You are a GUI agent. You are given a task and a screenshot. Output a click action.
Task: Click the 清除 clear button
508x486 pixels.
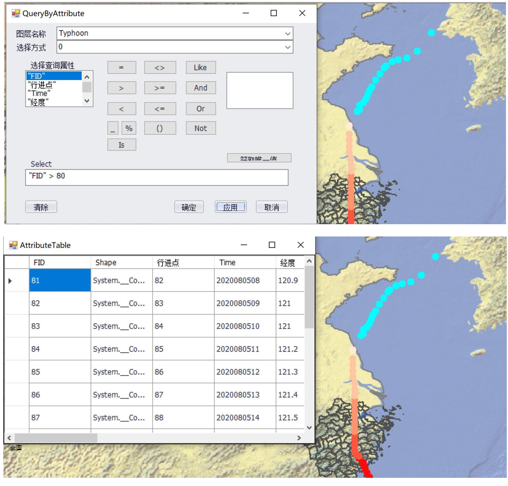41,207
